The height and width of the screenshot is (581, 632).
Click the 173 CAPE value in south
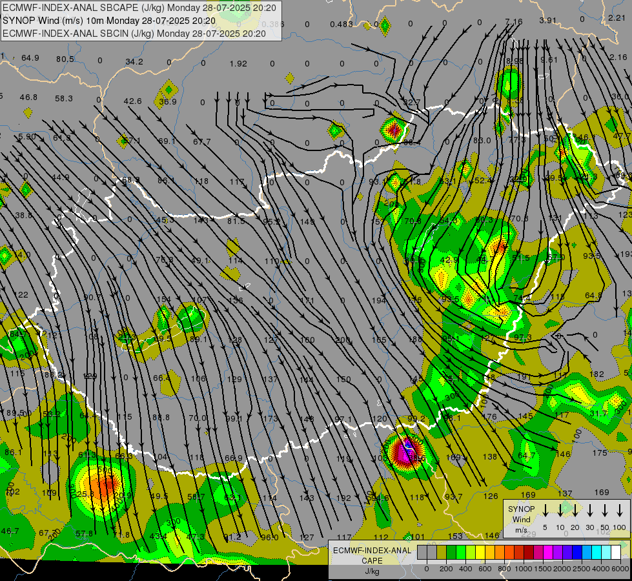pyautogui.click(x=270, y=418)
